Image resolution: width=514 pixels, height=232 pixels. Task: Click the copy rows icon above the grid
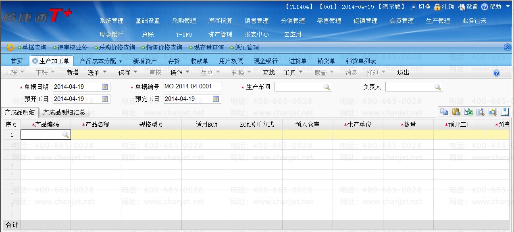(x=444, y=112)
